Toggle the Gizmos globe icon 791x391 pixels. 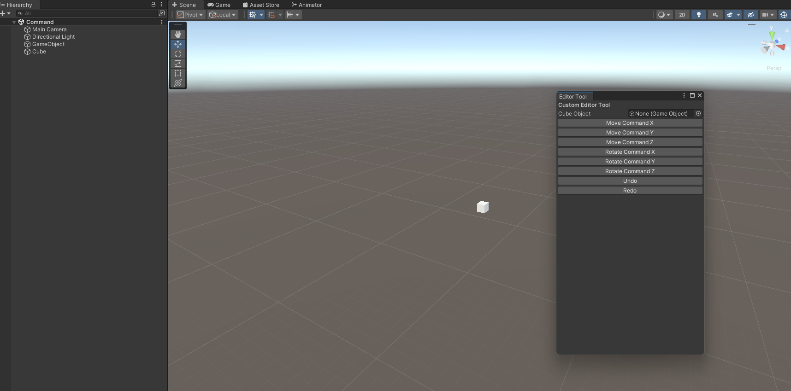coord(784,15)
